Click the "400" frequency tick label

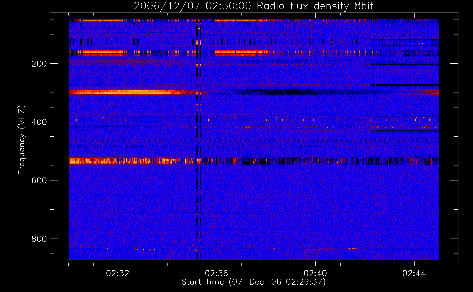[x=39, y=122]
